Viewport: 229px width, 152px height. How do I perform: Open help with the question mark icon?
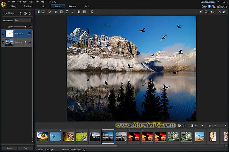click(218, 2)
